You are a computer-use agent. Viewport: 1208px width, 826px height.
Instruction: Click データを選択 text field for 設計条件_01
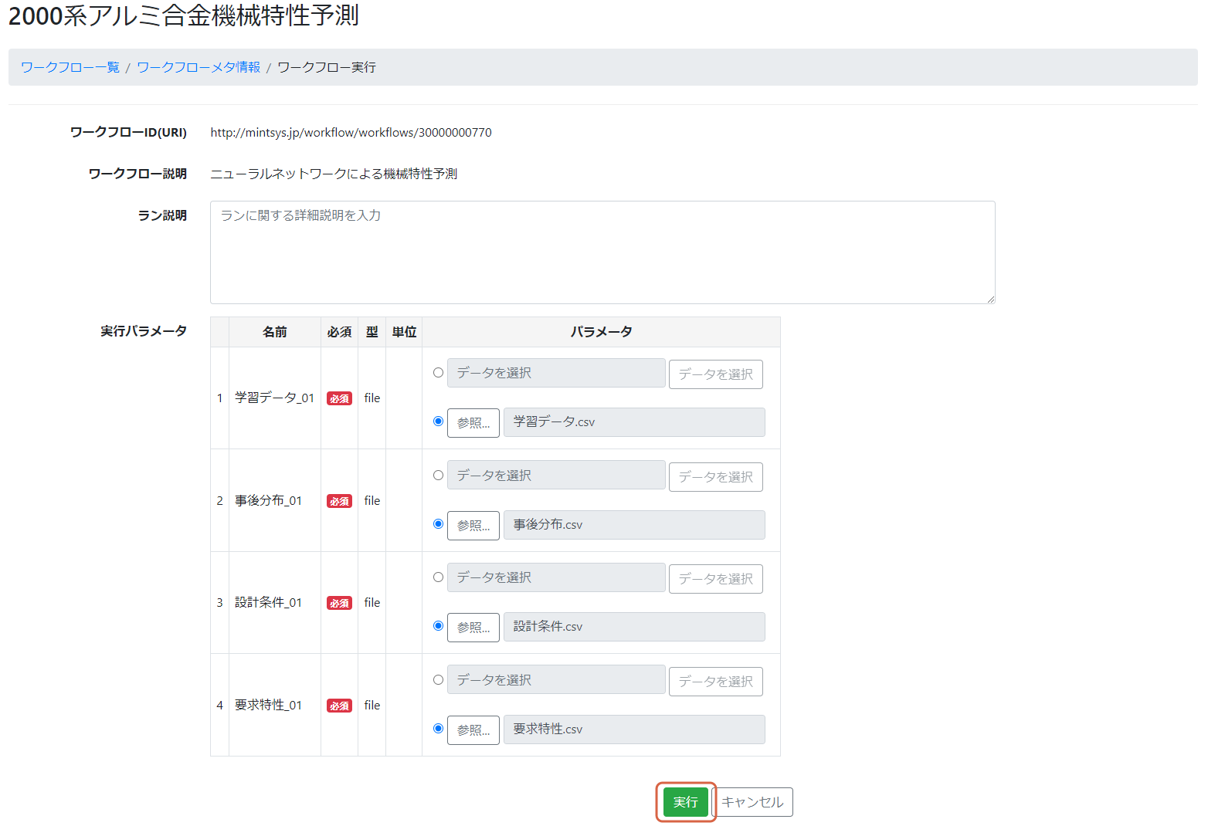(556, 577)
